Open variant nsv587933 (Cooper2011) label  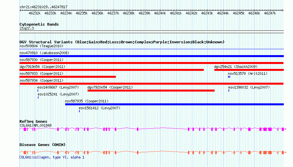[41, 73]
